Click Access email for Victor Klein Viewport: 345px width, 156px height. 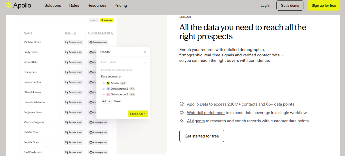click(x=74, y=62)
